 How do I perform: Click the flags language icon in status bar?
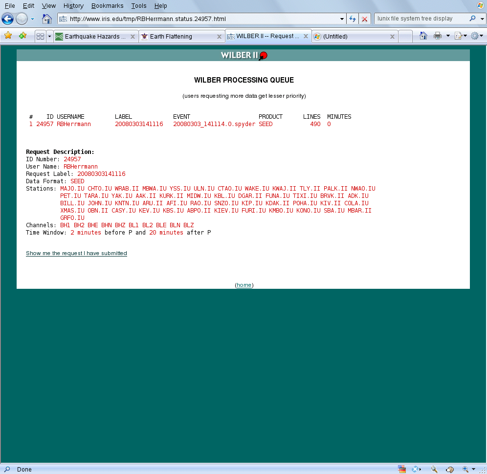click(401, 469)
